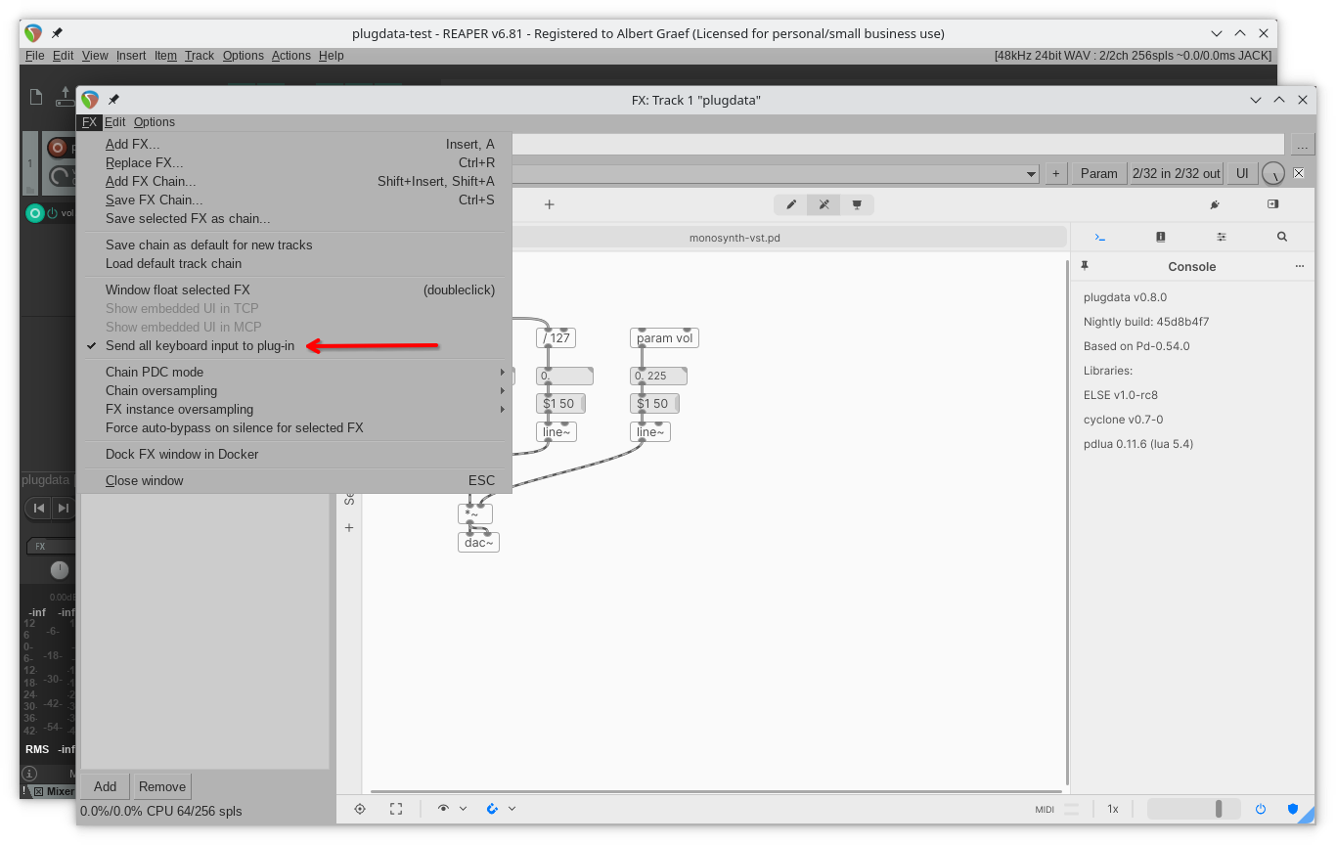Expand the Chain oversampling submenu

coord(161,390)
